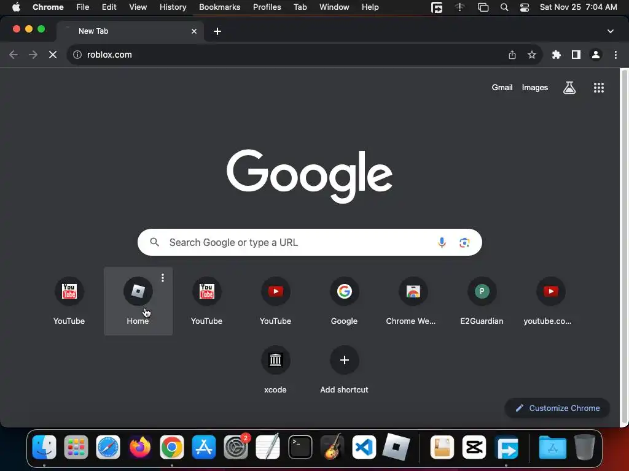Click the date and time in menu bar
The image size is (629, 471).
(578, 7)
